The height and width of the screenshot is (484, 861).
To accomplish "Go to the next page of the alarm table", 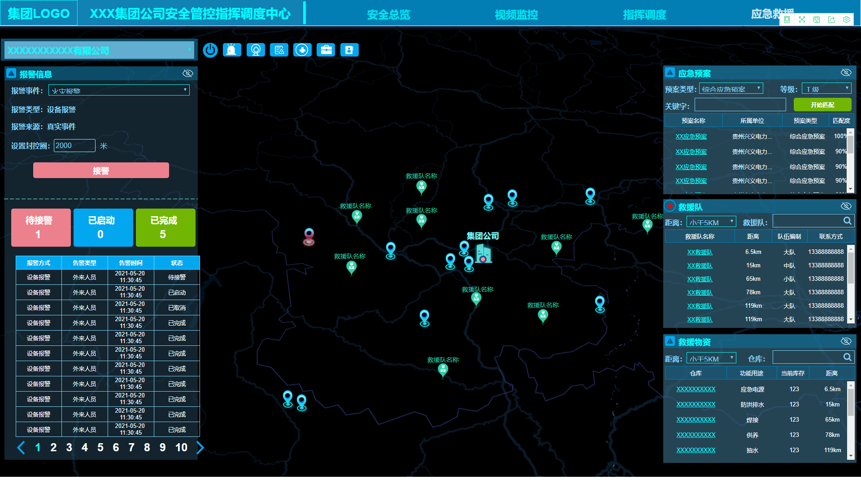I will 200,447.
